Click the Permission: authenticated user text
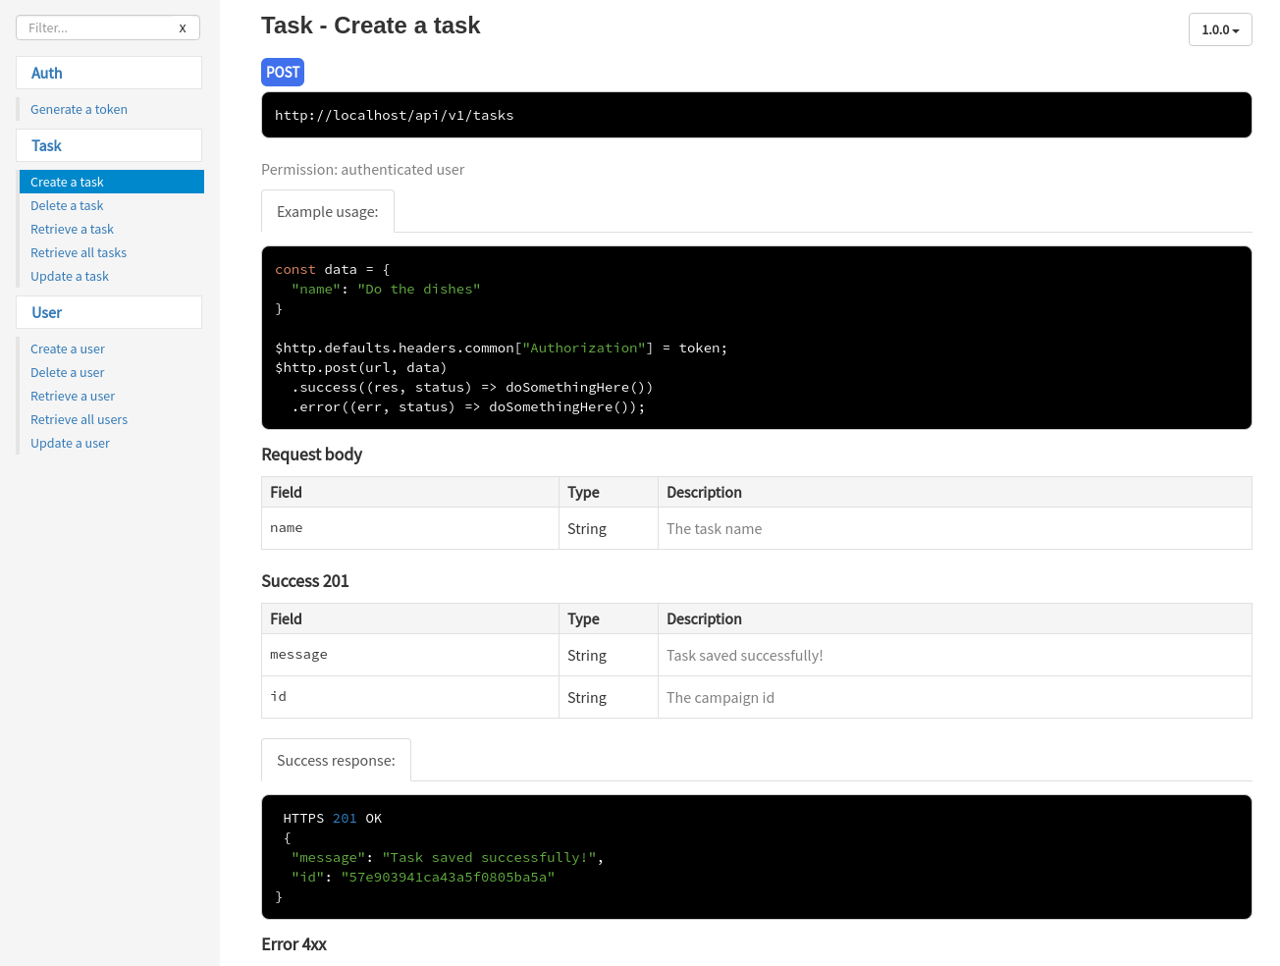The width and height of the screenshot is (1280, 966). click(x=363, y=169)
